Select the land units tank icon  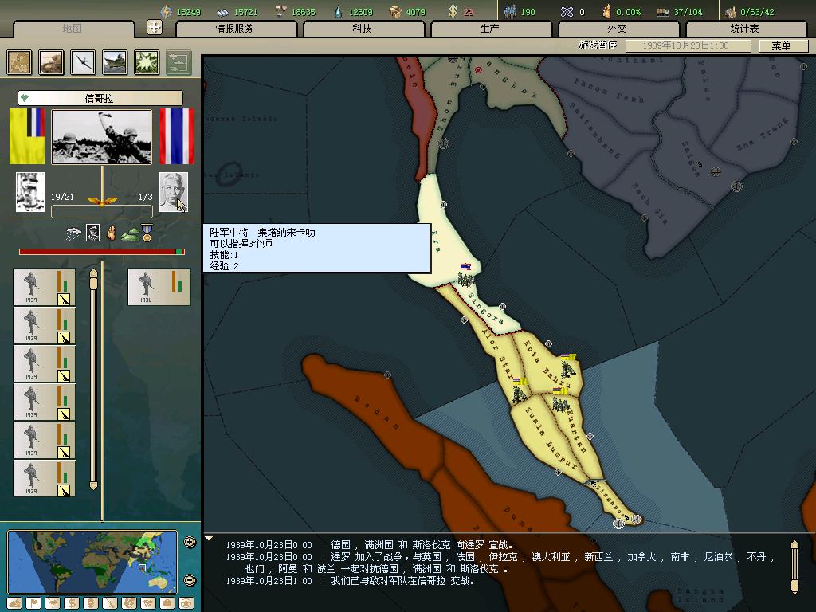pyautogui.click(x=51, y=62)
